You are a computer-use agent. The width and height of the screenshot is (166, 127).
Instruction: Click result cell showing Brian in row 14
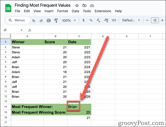pyautogui.click(x=79, y=107)
